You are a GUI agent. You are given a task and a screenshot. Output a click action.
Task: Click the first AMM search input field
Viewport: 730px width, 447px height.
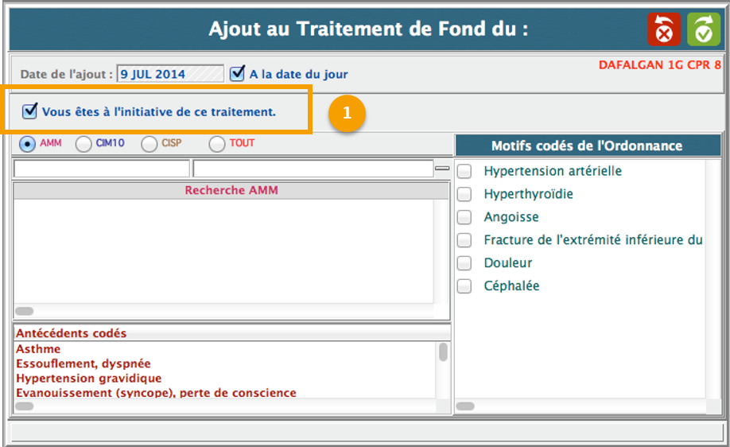point(102,169)
